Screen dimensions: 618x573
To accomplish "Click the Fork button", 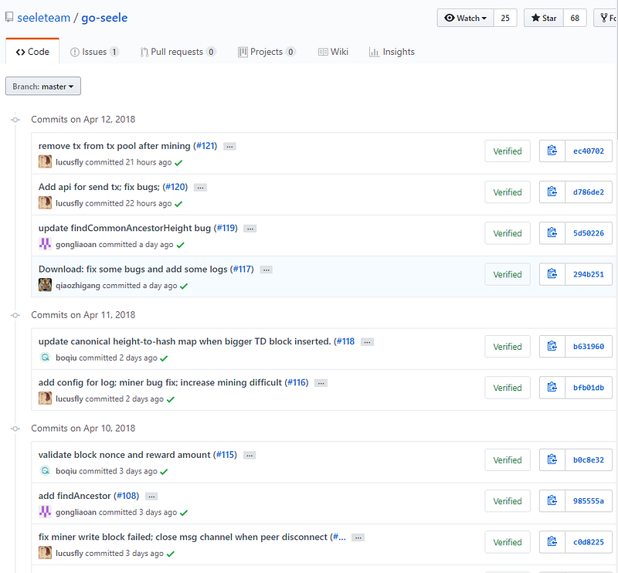I will click(606, 18).
